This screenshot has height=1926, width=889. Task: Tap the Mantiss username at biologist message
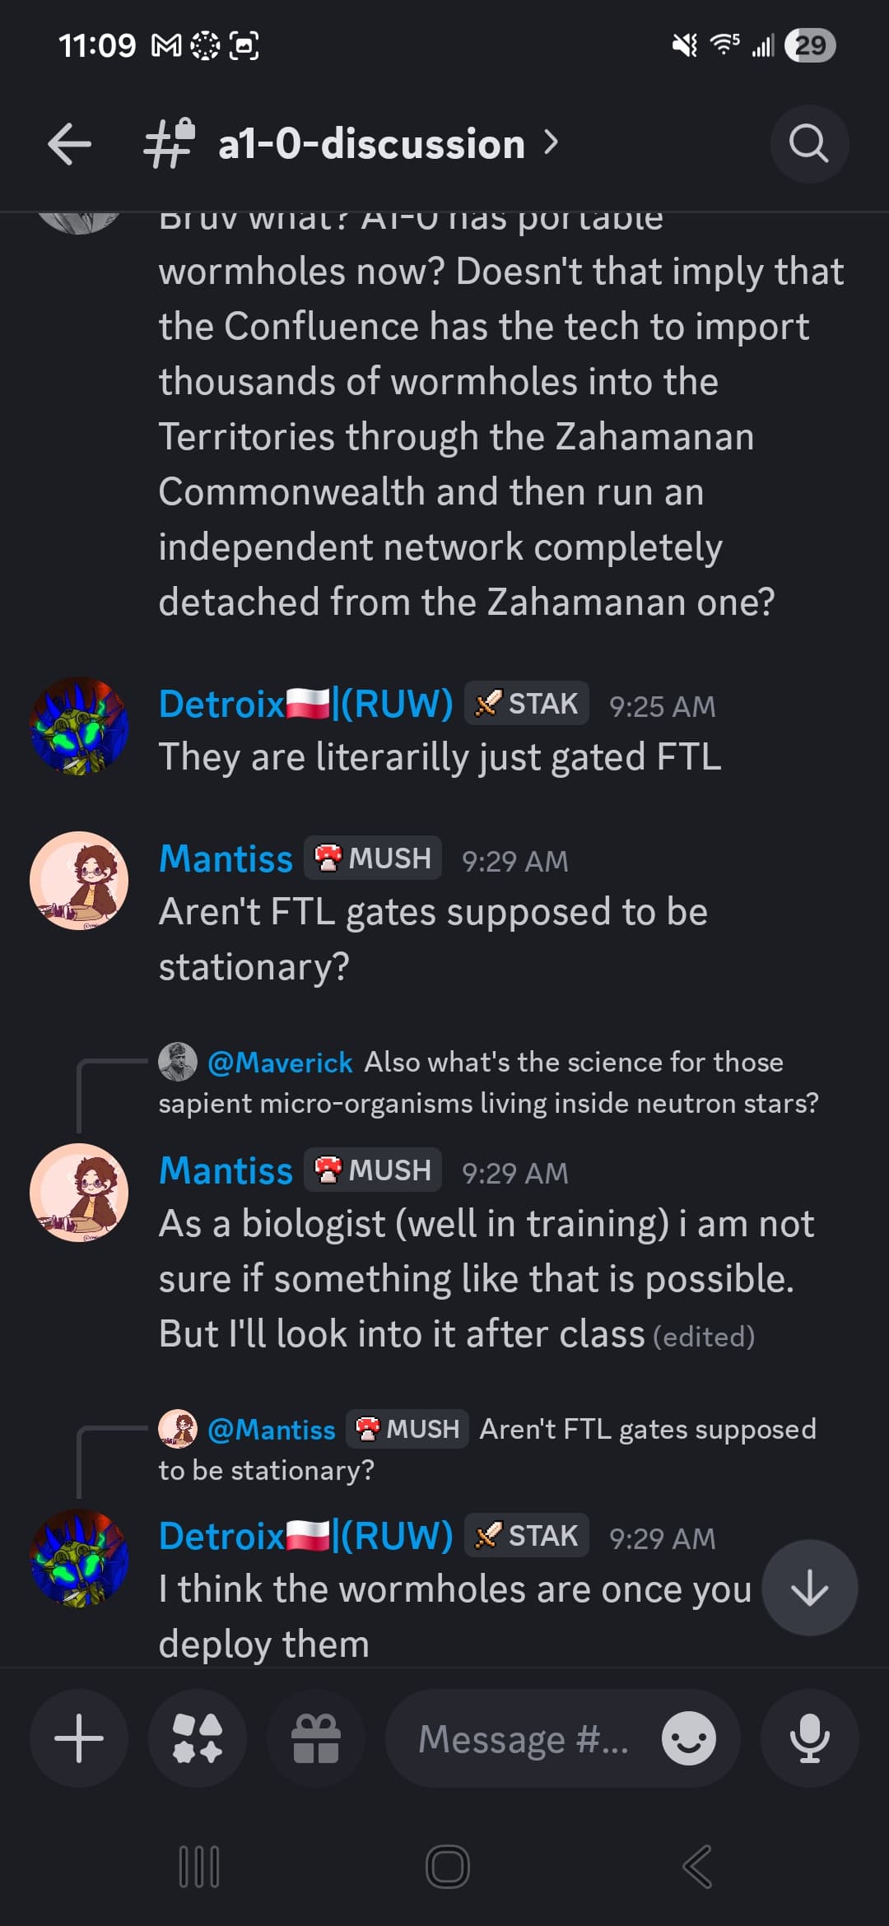pyautogui.click(x=226, y=1170)
